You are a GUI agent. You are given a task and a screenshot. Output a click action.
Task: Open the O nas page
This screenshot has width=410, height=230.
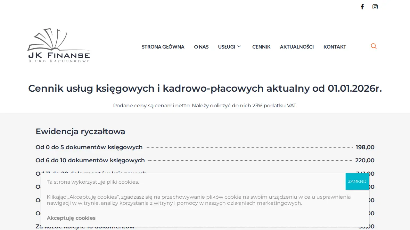click(x=201, y=47)
